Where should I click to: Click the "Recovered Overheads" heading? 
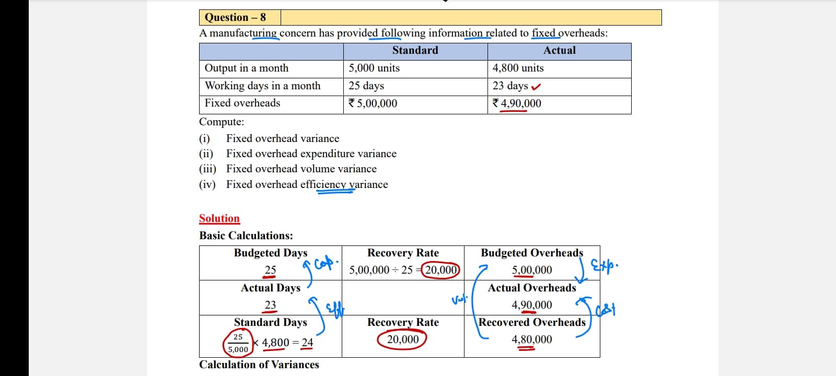tap(532, 322)
